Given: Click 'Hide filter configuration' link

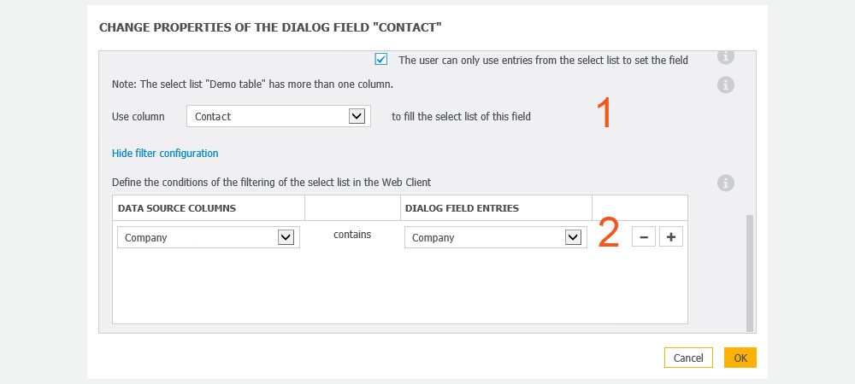Looking at the screenshot, I should (x=165, y=154).
